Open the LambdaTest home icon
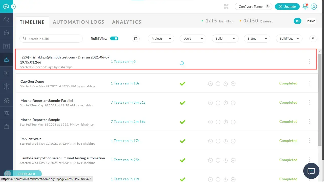 6,6
